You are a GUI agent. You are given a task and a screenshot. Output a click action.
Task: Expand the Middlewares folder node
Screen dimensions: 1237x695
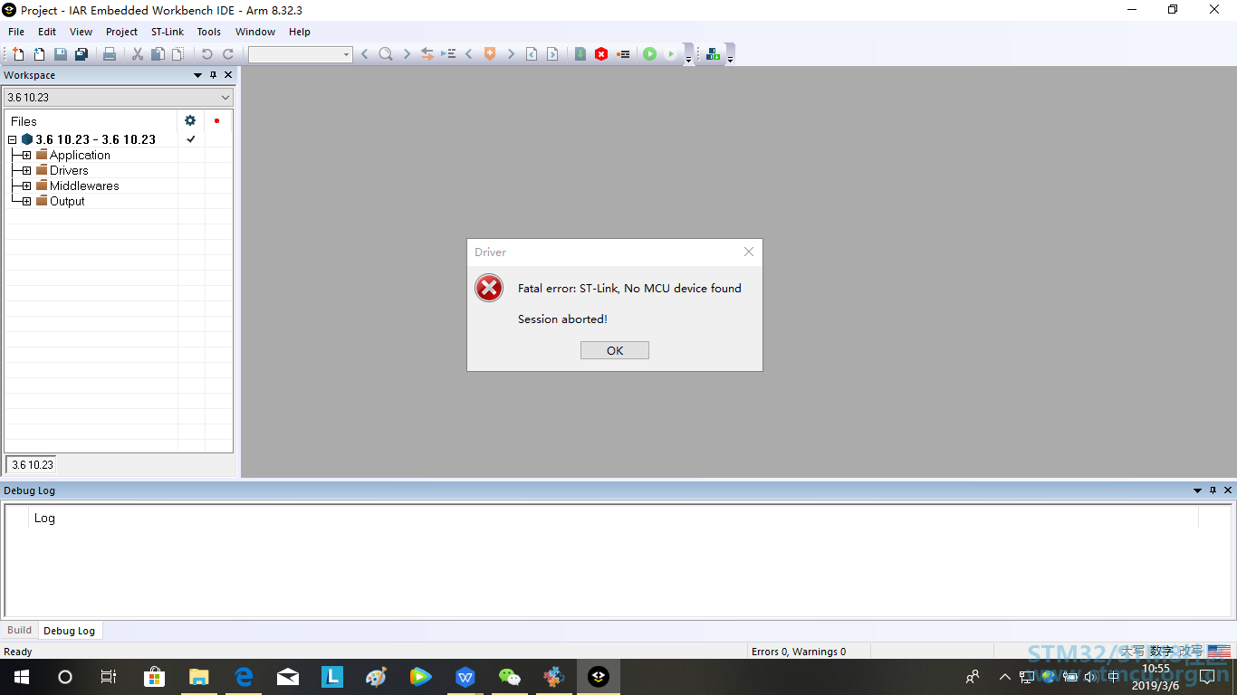[x=26, y=186]
